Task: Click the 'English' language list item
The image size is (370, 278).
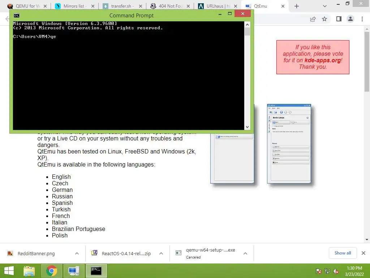Action: pyautogui.click(x=61, y=177)
